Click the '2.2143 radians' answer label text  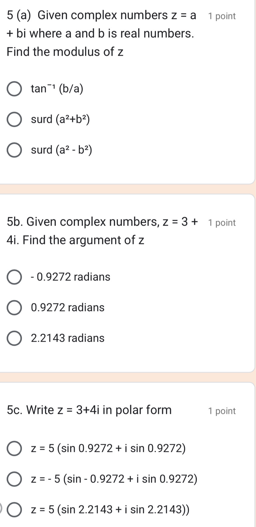[x=68, y=338]
